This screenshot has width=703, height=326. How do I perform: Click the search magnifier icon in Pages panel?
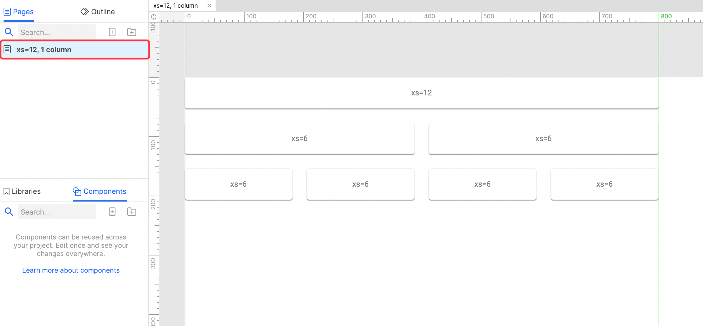tap(9, 32)
